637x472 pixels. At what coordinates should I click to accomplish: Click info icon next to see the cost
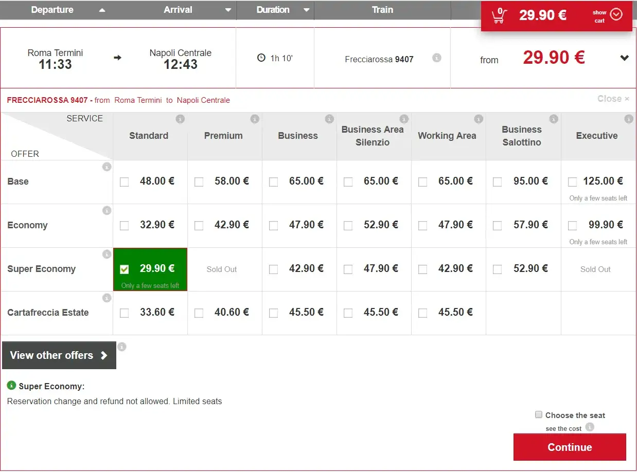590,427
